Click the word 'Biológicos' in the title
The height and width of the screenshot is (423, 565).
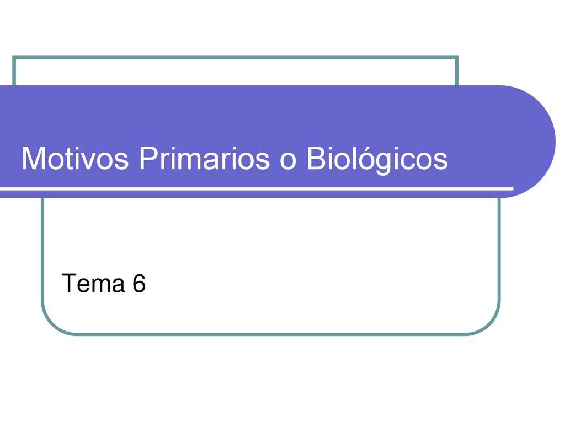[377, 159]
